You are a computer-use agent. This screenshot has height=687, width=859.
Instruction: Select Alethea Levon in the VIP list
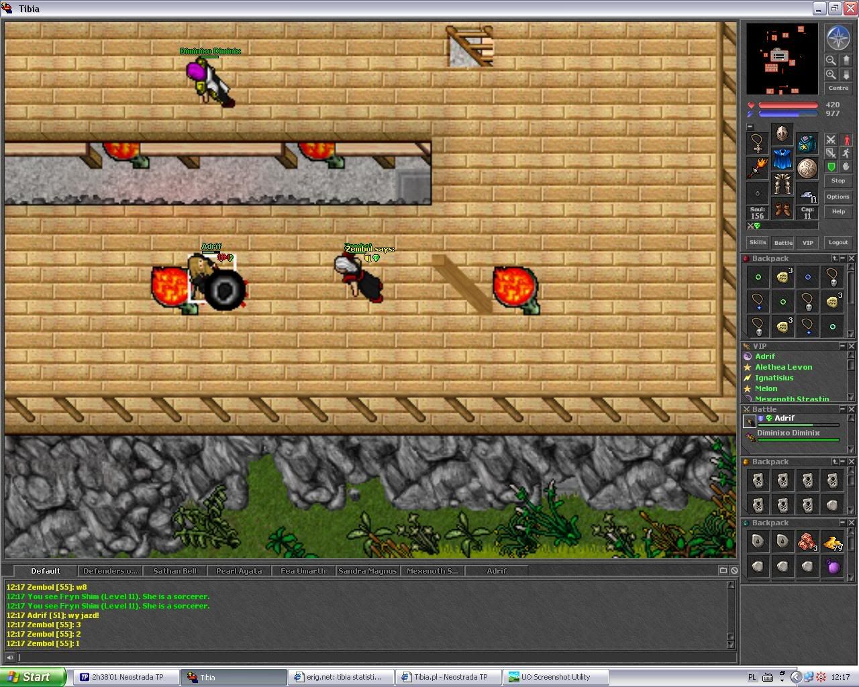click(x=783, y=367)
